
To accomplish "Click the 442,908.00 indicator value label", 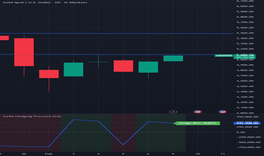I will pyautogui.click(x=247, y=123).
